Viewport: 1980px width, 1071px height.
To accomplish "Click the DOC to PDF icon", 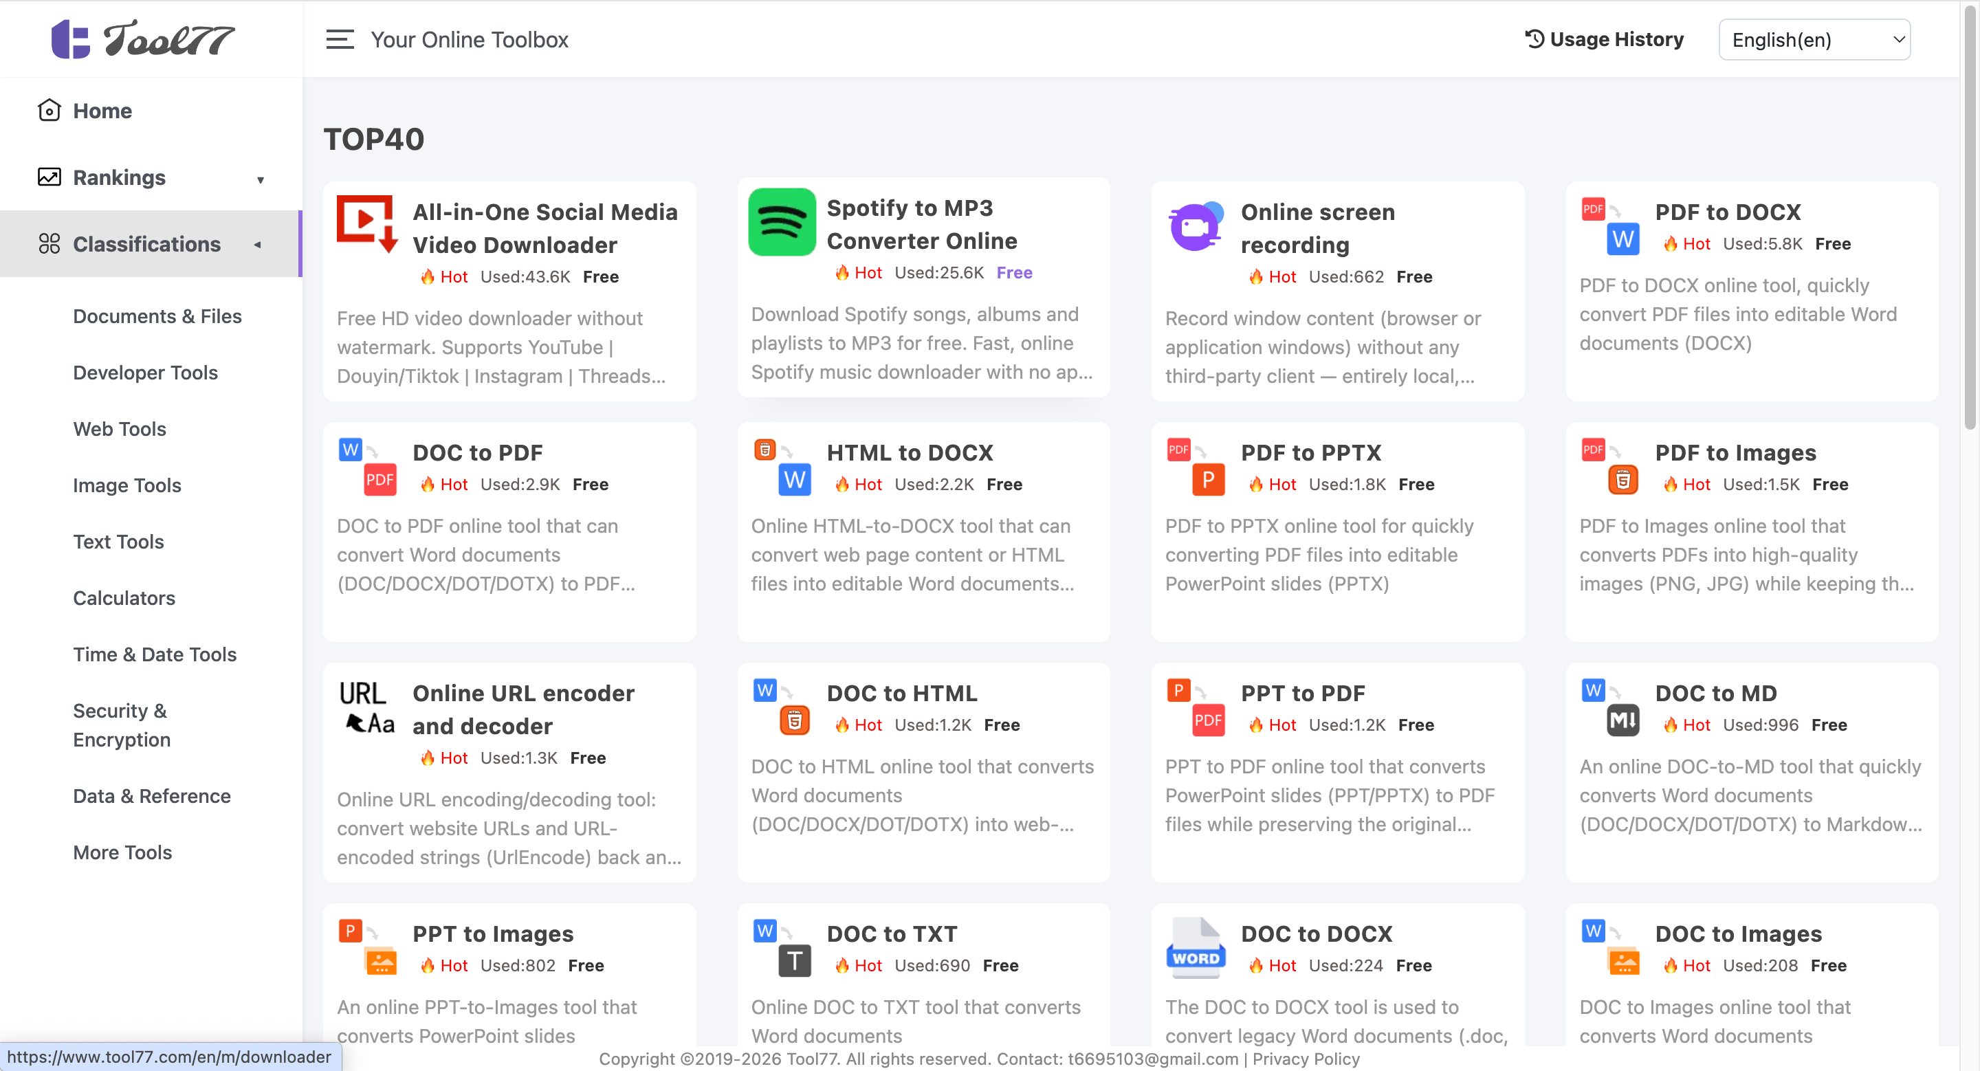I will coord(367,467).
